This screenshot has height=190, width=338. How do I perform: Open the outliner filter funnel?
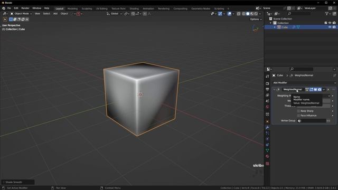[327, 14]
